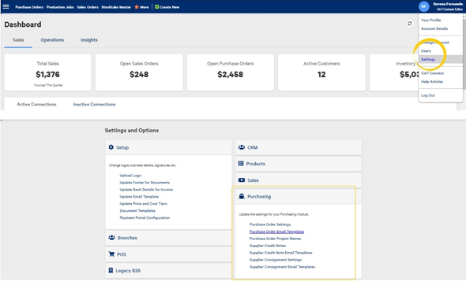Viewport: 466px width, 285px height.
Task: Choose Log Out from the user menu
Action: pos(428,95)
